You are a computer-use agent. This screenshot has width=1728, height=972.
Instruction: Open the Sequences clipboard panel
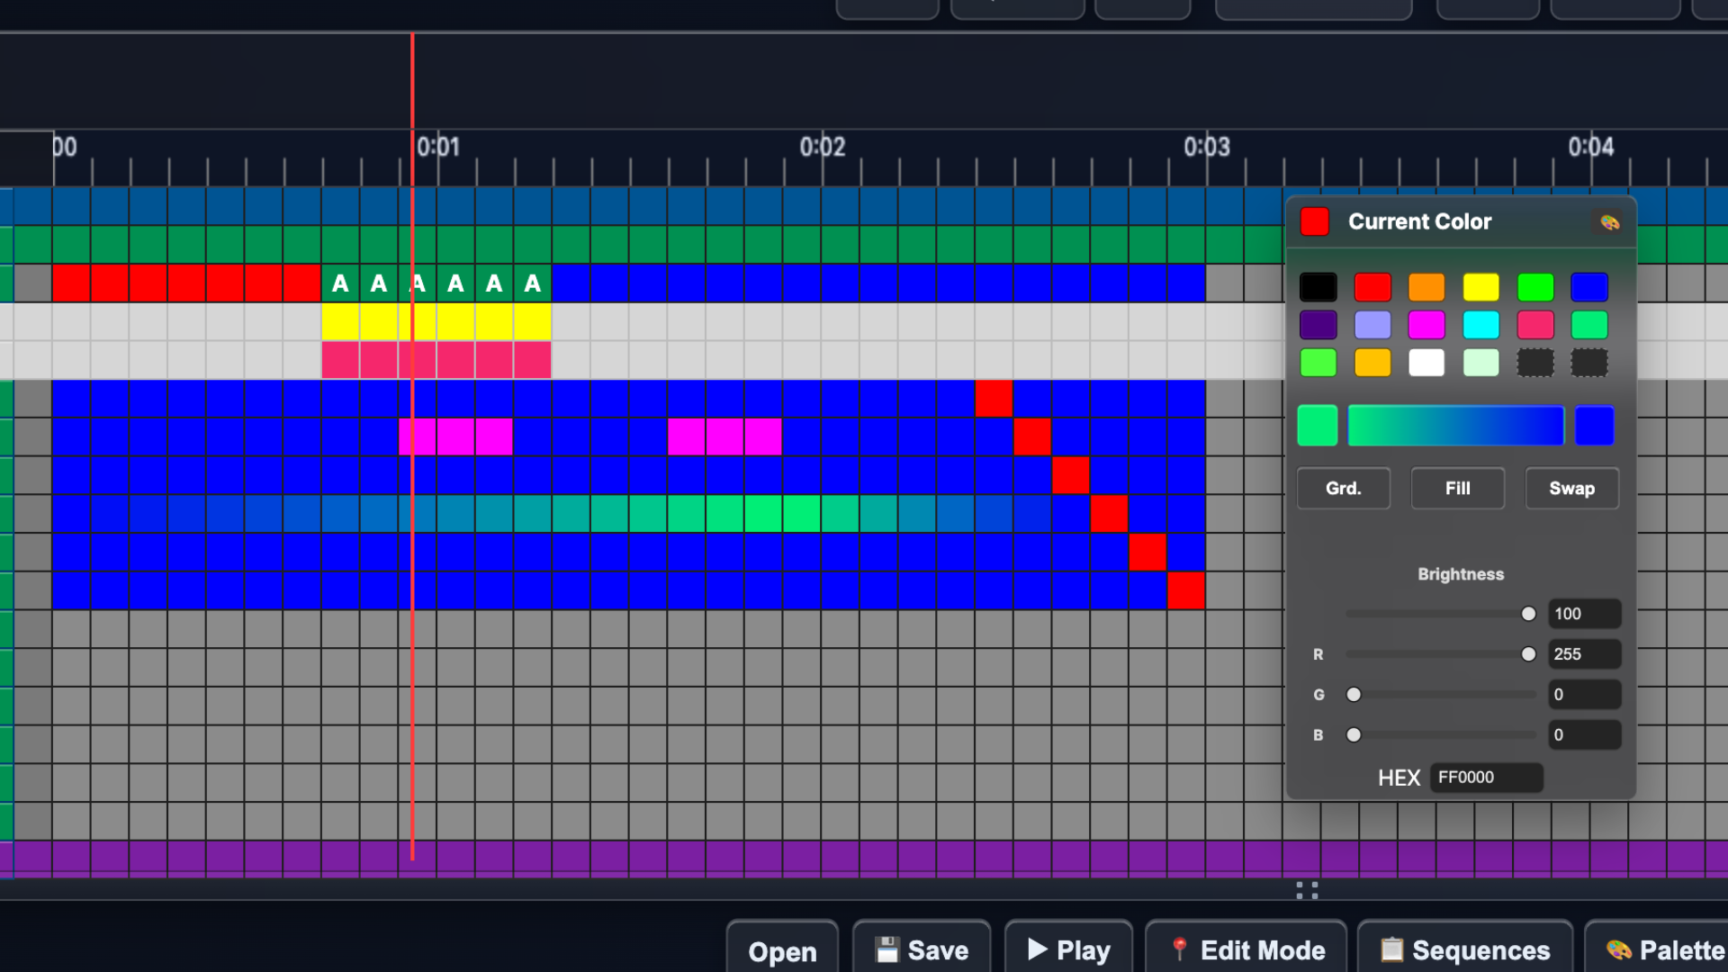1465,949
